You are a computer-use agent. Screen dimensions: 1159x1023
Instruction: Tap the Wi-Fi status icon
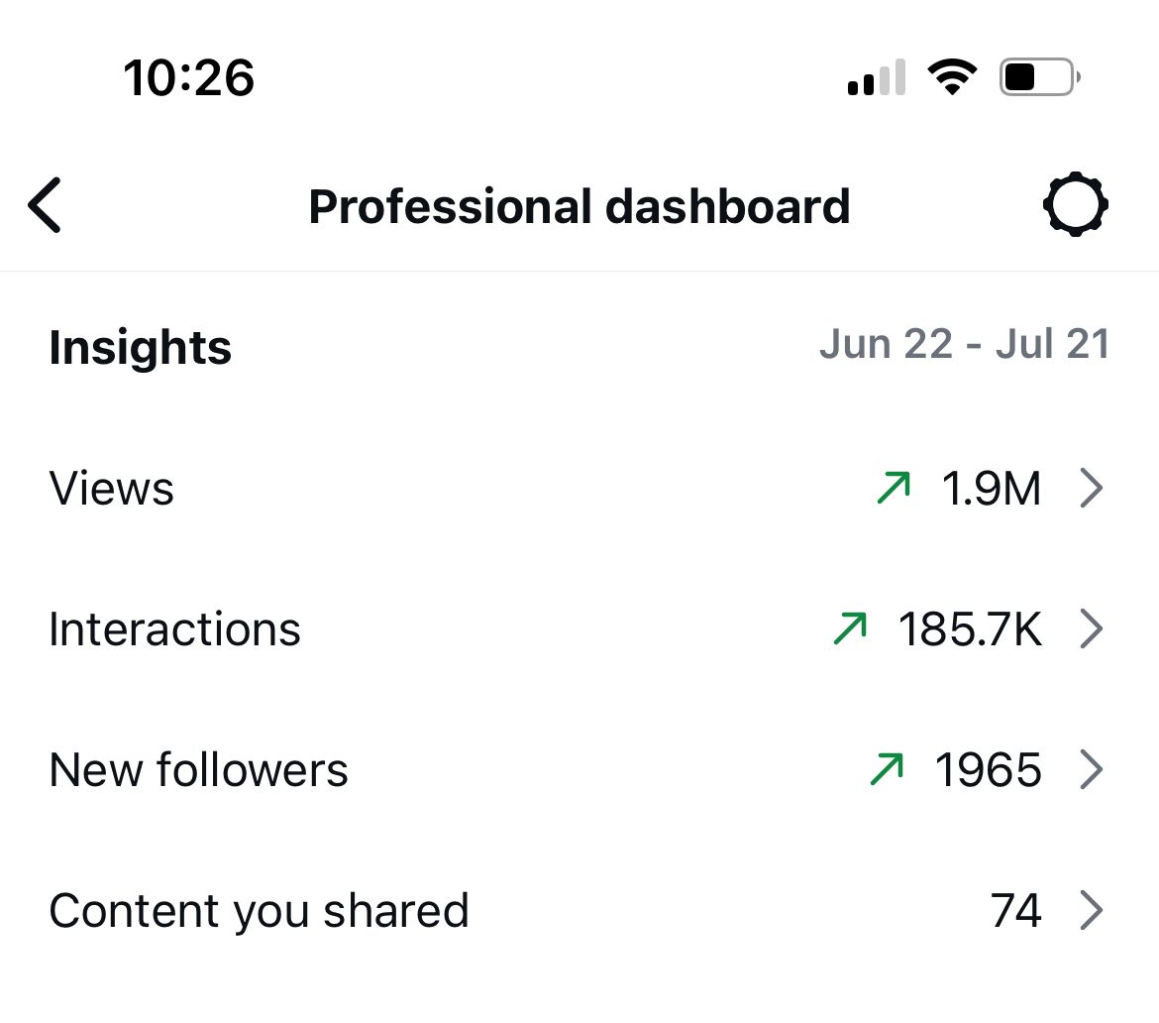(952, 77)
